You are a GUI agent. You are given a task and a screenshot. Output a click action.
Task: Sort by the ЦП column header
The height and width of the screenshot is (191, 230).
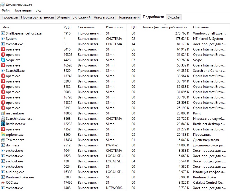[132, 27]
